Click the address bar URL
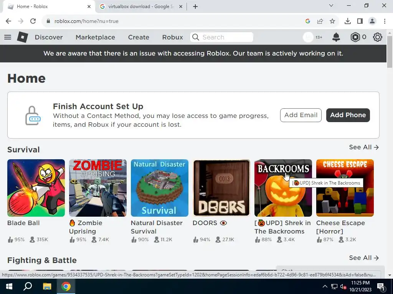The height and width of the screenshot is (294, 393). click(x=86, y=21)
